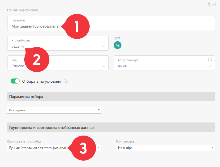Click the Группировка и сортировка отобранных данных header
The width and height of the screenshot is (220, 167).
111,127
